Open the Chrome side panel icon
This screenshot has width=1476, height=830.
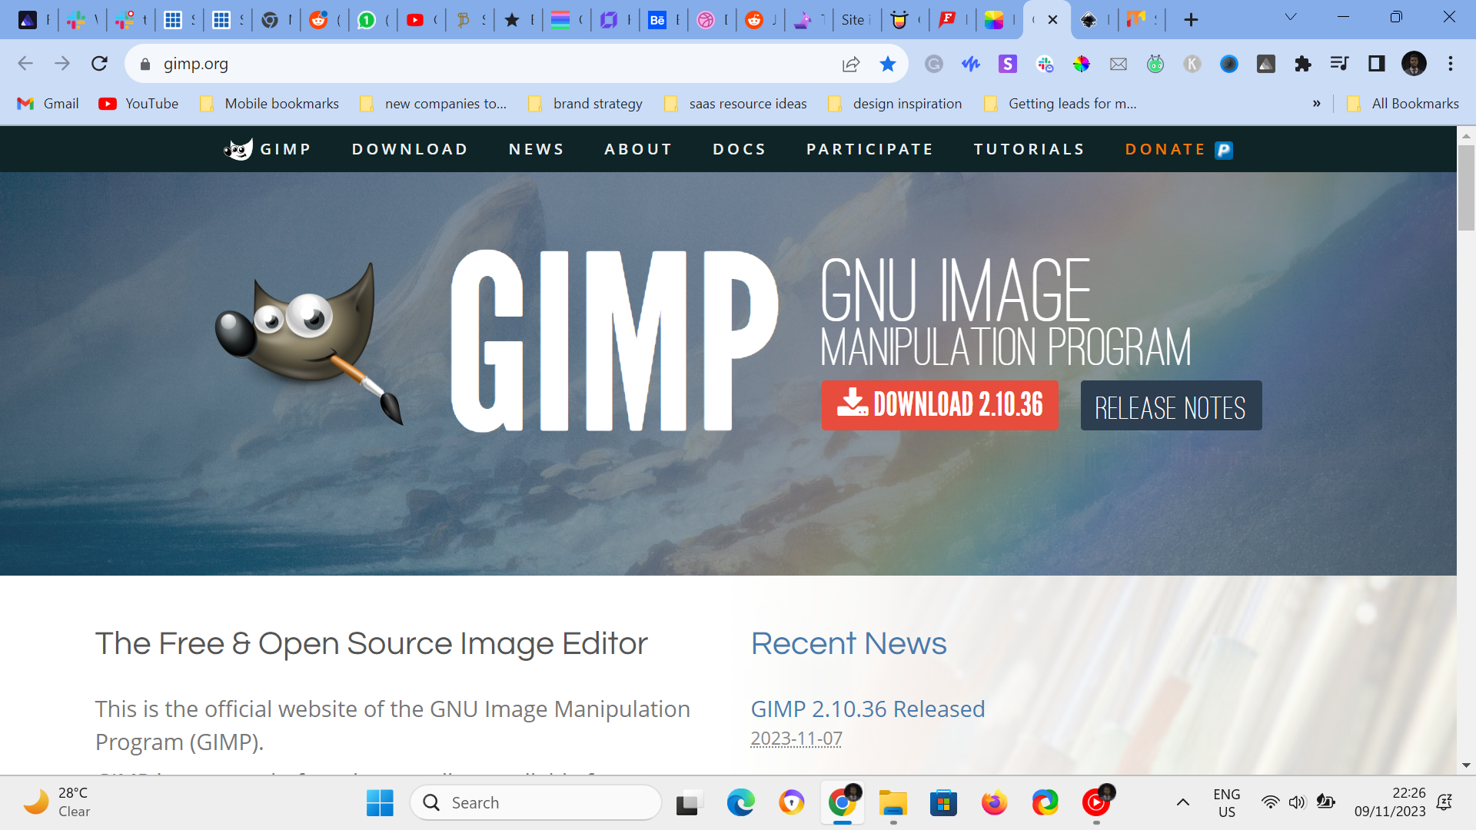point(1376,64)
